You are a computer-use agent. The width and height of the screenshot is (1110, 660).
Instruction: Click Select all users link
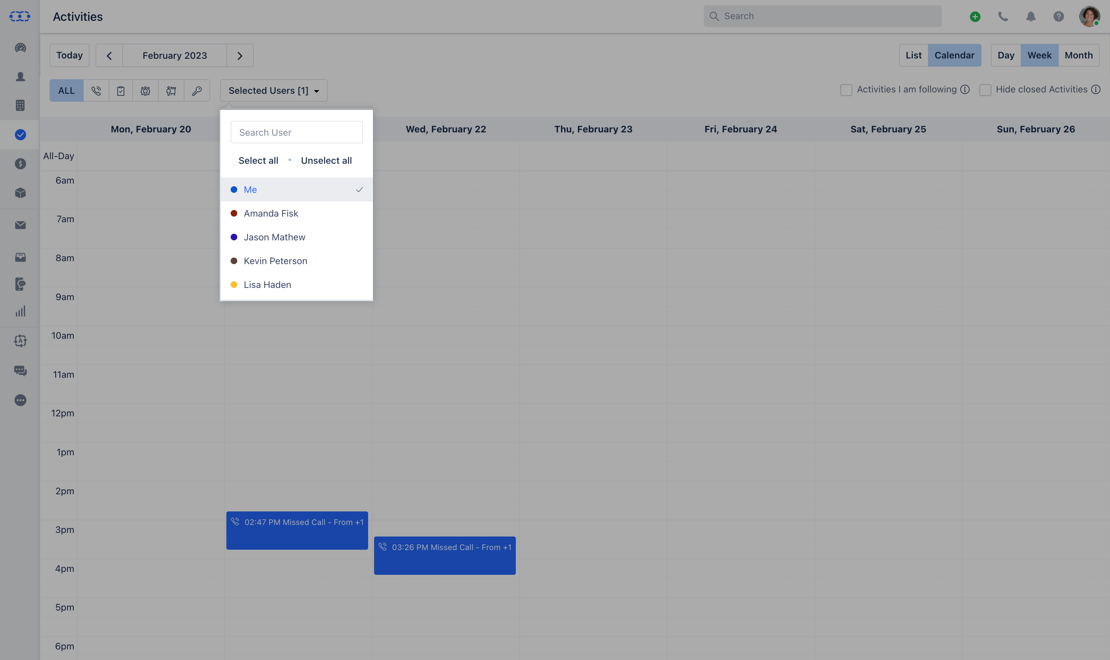click(258, 160)
